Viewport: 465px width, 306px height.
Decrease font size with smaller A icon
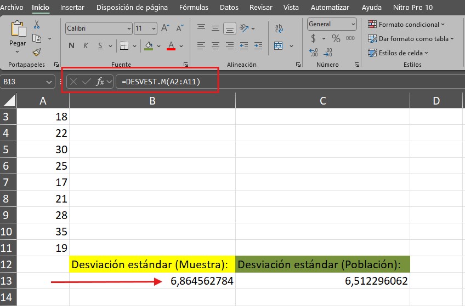click(180, 28)
